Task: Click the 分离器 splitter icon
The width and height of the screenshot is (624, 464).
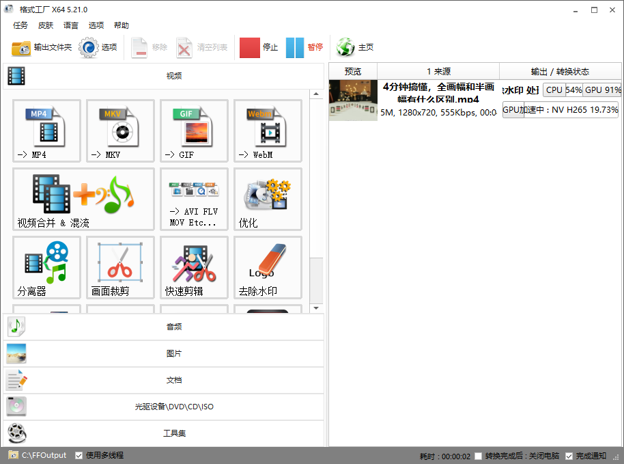Action: pos(46,267)
